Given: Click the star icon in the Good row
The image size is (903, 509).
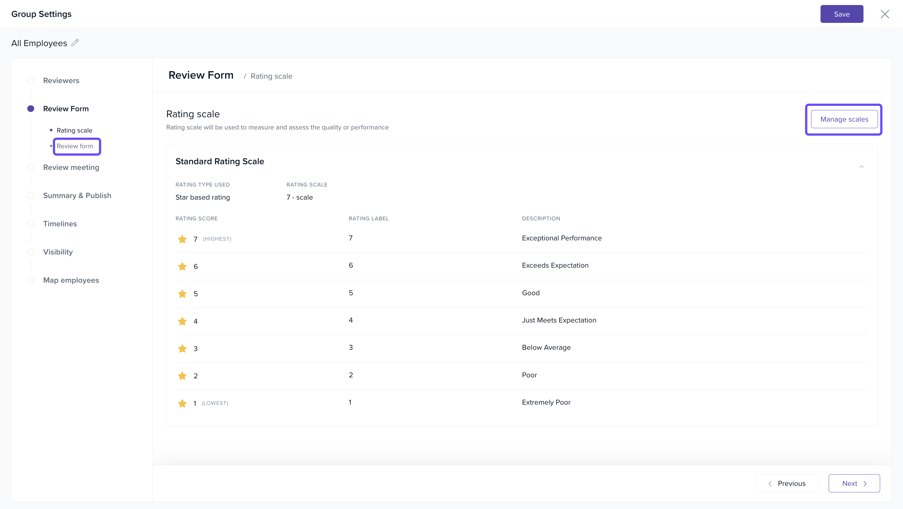Looking at the screenshot, I should click(182, 294).
